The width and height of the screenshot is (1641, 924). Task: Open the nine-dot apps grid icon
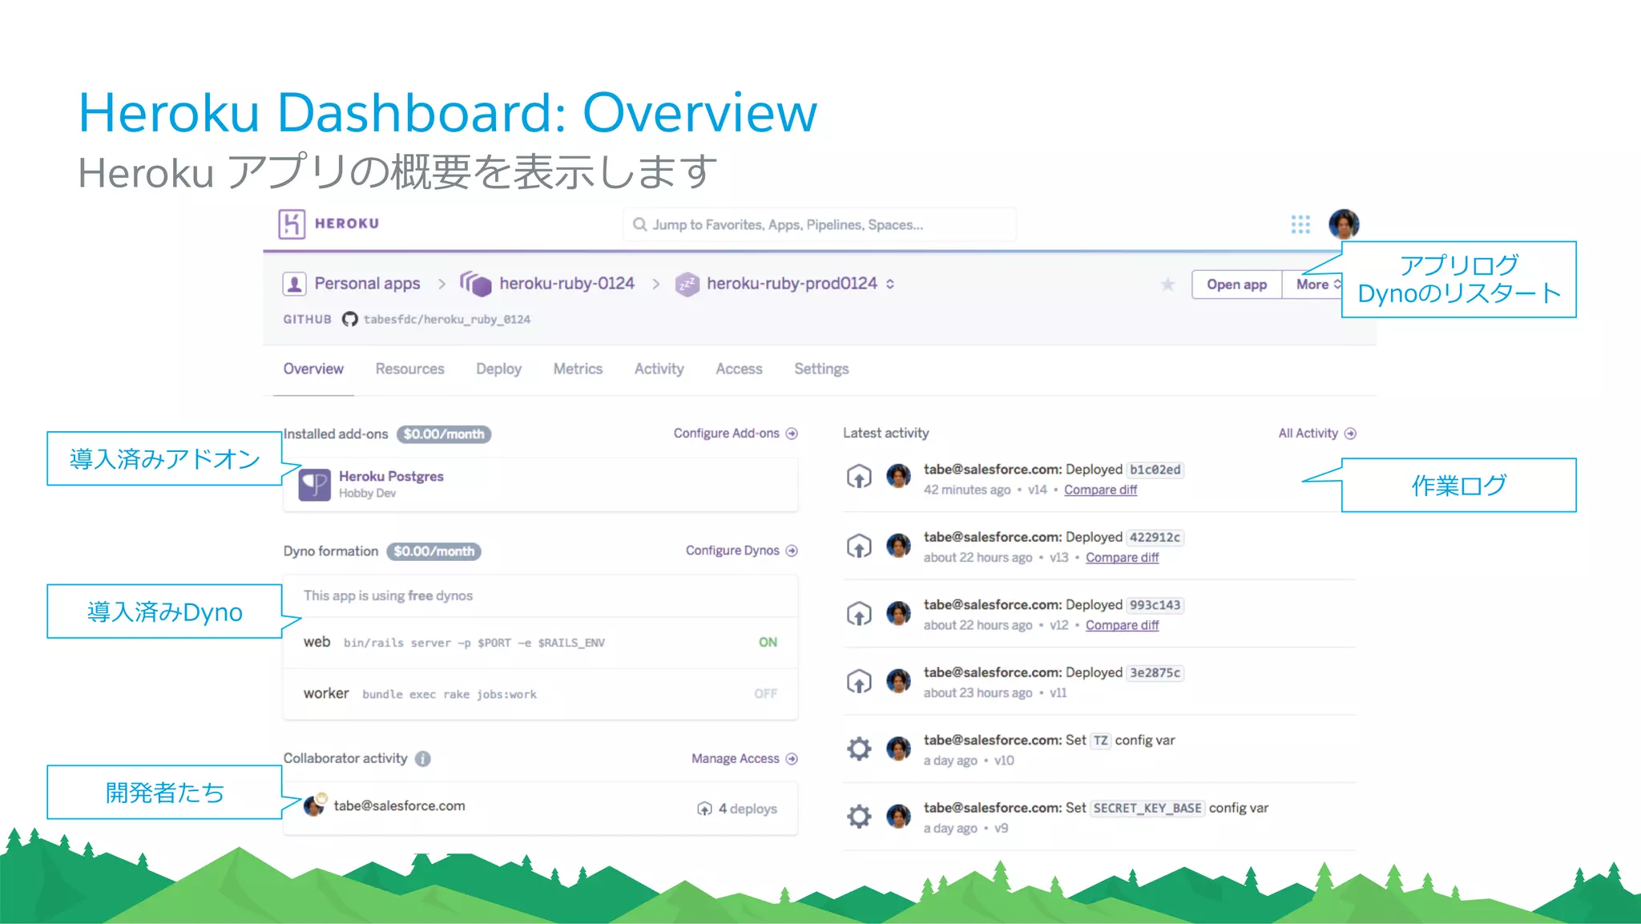1300,224
